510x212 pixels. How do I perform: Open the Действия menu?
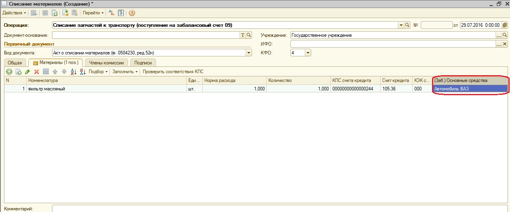pyautogui.click(x=14, y=13)
